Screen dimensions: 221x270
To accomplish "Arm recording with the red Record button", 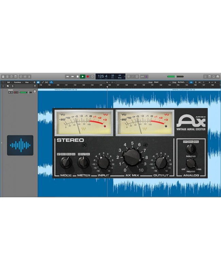I will point(88,77).
